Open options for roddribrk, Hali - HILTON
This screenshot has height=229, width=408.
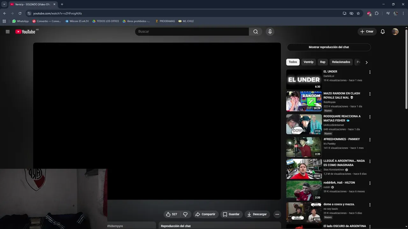point(370,183)
